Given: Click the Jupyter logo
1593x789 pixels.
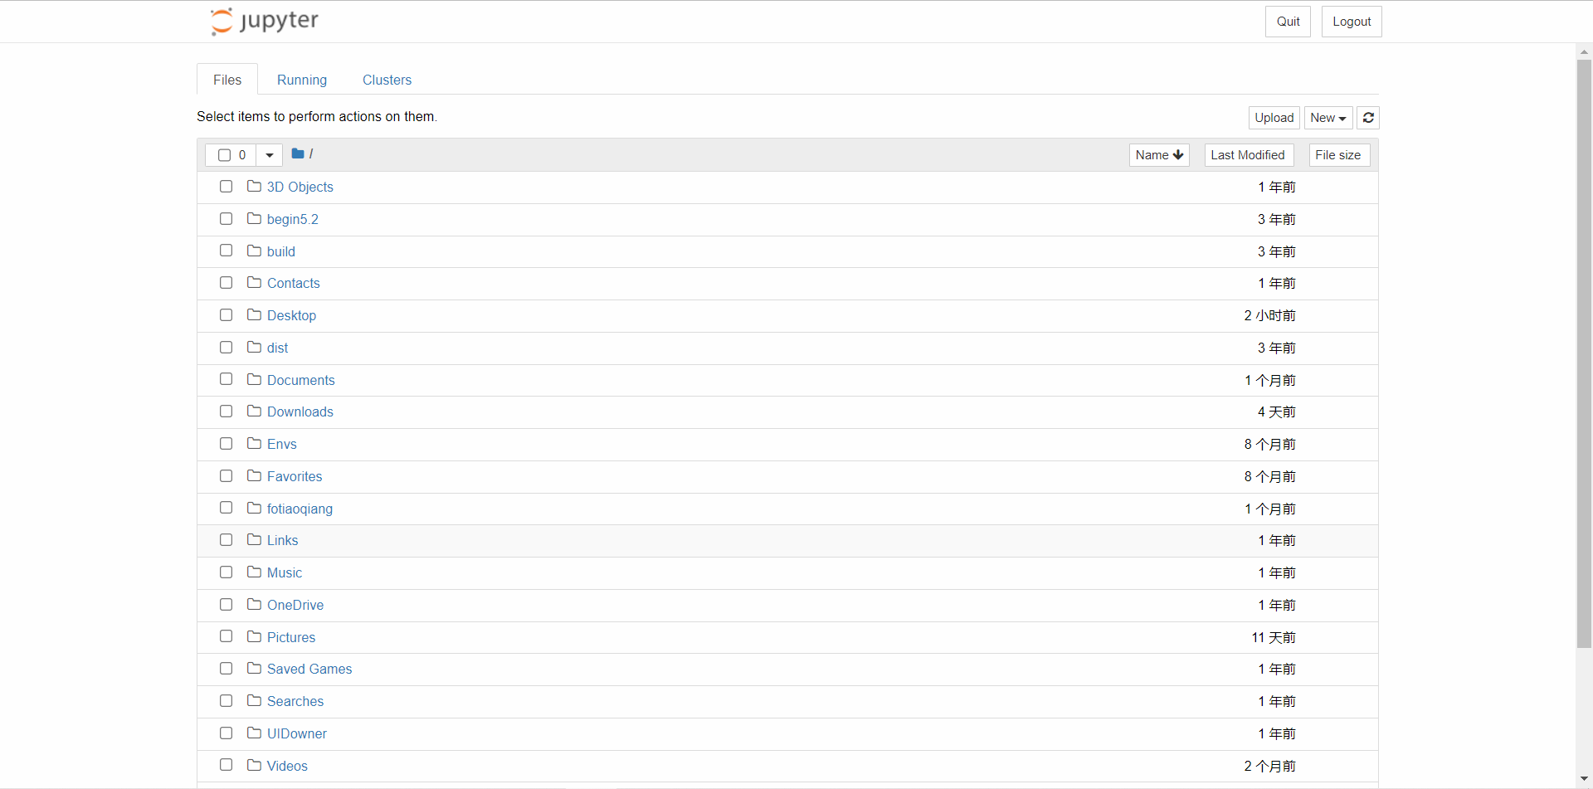Looking at the screenshot, I should pyautogui.click(x=264, y=22).
